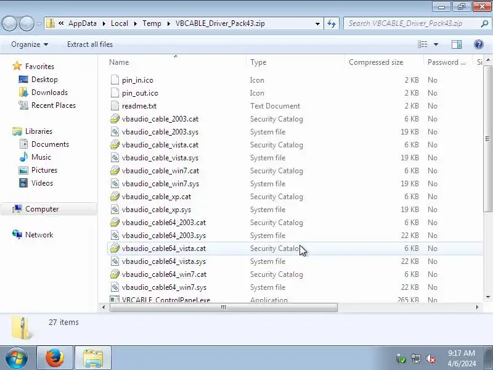Select vbaudio_cable_xp.sys file icon
Viewport: 493px width, 370px height.
(115, 209)
